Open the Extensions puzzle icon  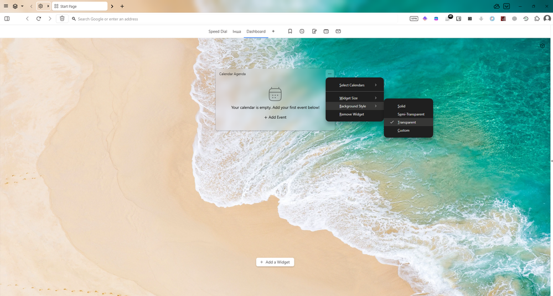pyautogui.click(x=536, y=19)
